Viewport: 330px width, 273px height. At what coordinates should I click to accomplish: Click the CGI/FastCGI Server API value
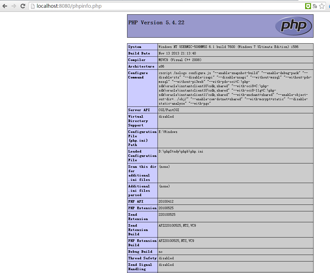(x=169, y=110)
